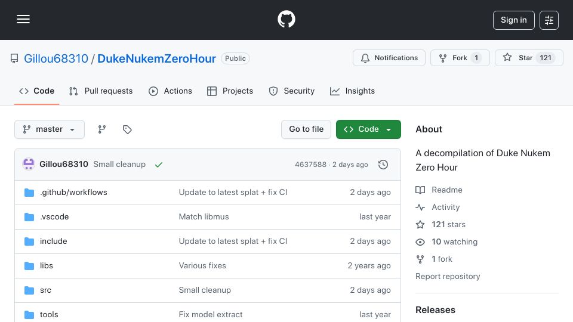Switch to the Pull requests tab
573x322 pixels.
coord(101,91)
